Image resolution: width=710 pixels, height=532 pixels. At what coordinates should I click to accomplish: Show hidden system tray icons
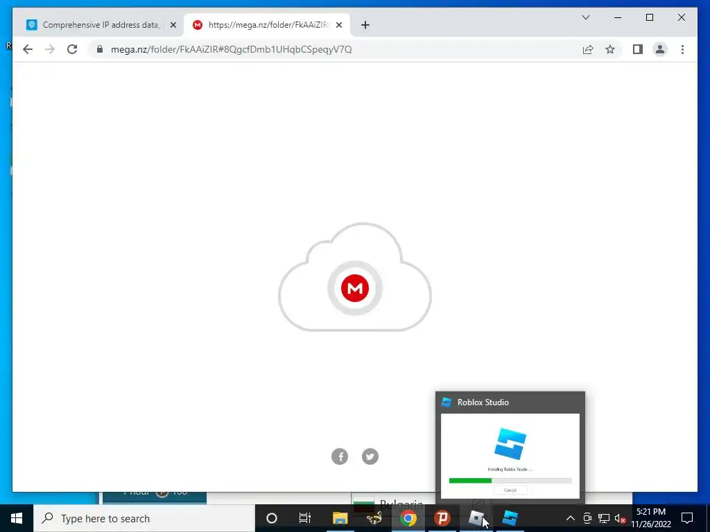click(571, 518)
